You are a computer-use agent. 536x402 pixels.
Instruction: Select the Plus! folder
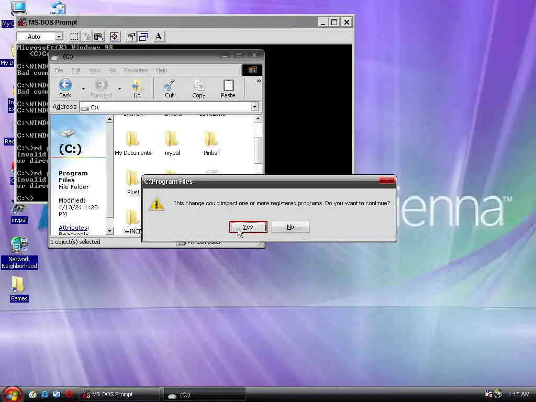133,183
